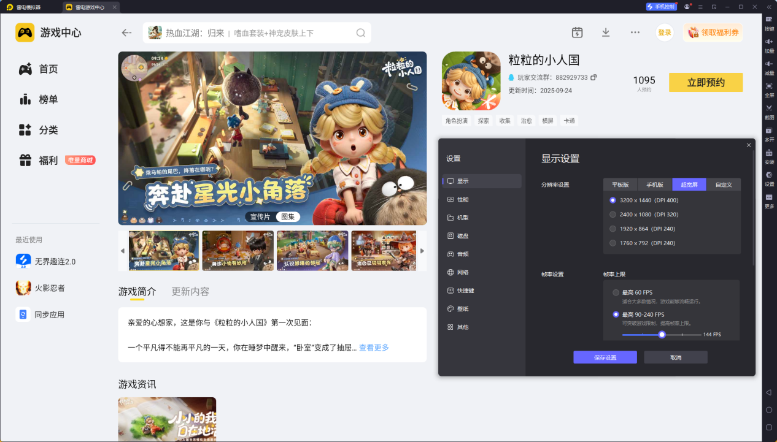Screen dimensions: 777x442
Task: Copy the player group number 882929733
Action: 593,77
